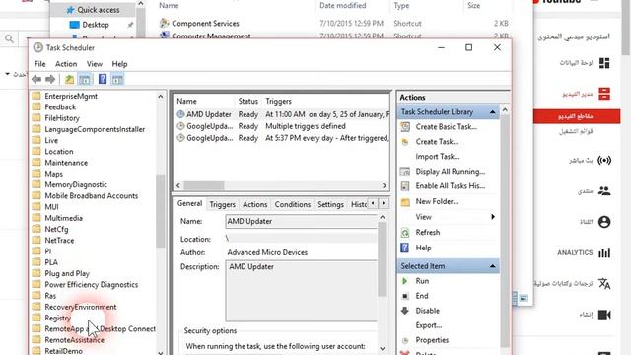Click the Forward arrow in Task Scheduler toolbar

50,79
